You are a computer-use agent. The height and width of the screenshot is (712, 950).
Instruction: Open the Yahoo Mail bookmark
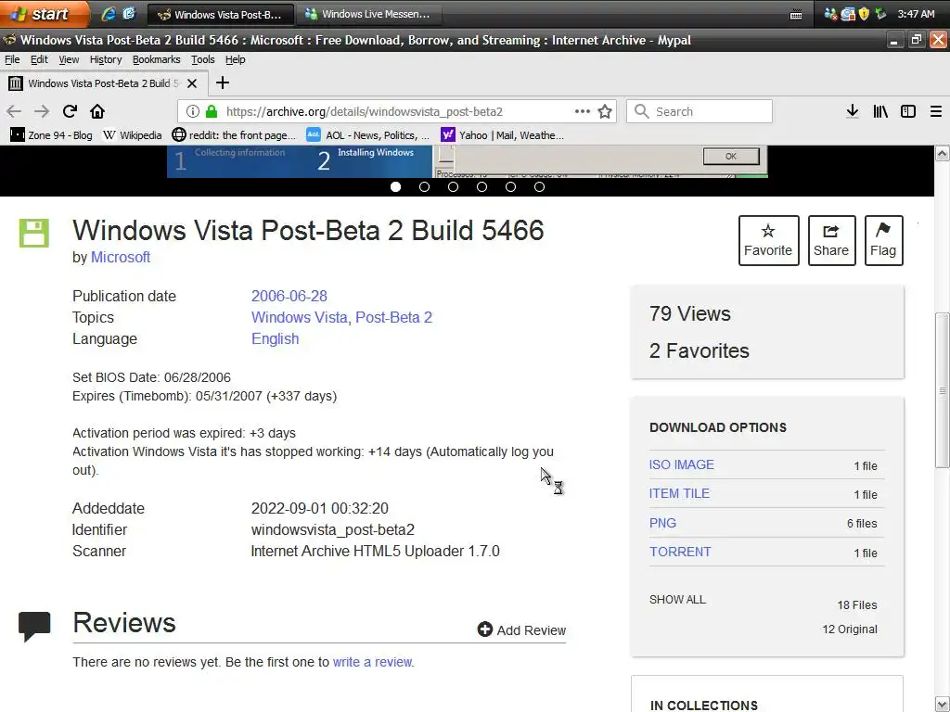(x=502, y=135)
